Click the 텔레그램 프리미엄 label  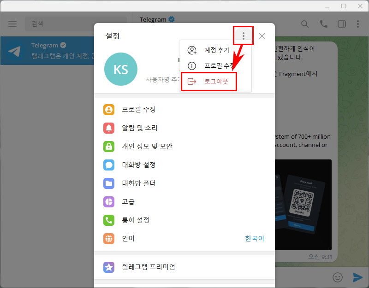point(148,267)
